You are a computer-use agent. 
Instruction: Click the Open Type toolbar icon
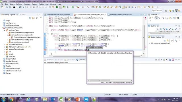point(105,7)
